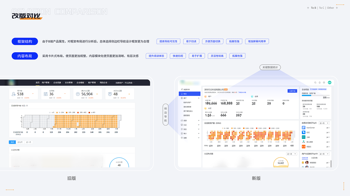Open 授权管理 sidebar submenu item

click(x=186, y=115)
